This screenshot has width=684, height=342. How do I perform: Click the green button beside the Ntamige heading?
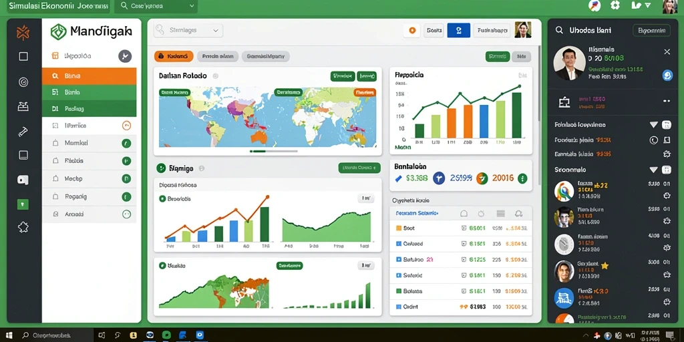click(359, 168)
